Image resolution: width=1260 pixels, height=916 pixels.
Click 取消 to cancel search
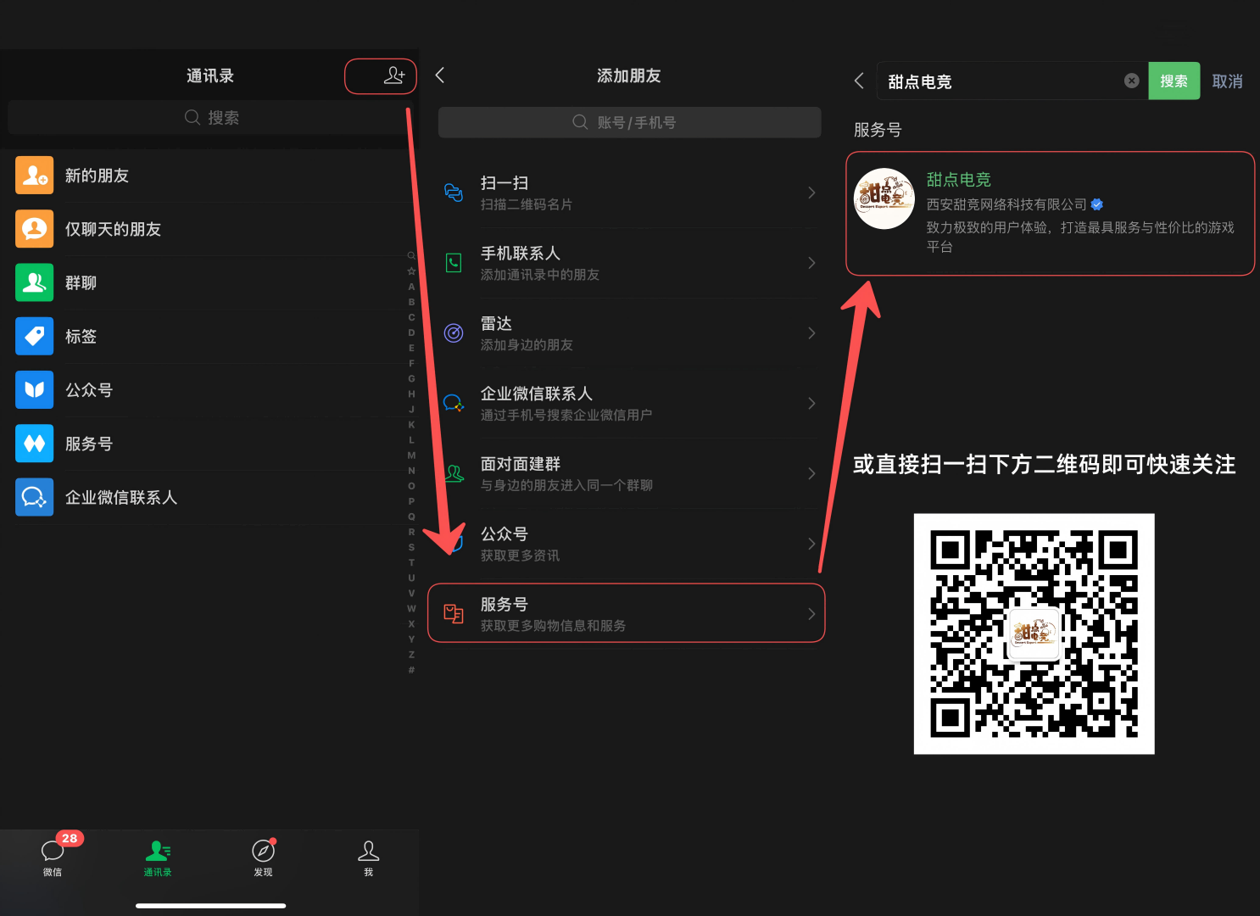pyautogui.click(x=1227, y=81)
